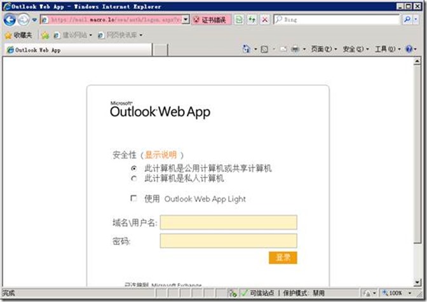Refresh the page with green arrows icon
Screen dimensions: 427x302
(252, 20)
